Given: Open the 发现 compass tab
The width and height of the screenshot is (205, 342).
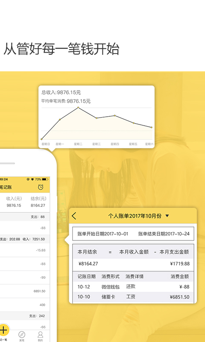Looking at the screenshot, I should click(x=21, y=336).
